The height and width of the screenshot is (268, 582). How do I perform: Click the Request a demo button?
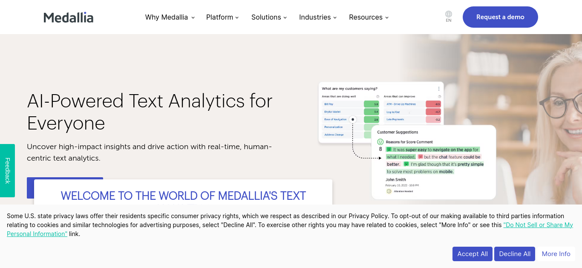(x=500, y=17)
